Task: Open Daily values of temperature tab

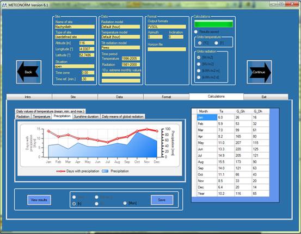Action: tap(50, 111)
